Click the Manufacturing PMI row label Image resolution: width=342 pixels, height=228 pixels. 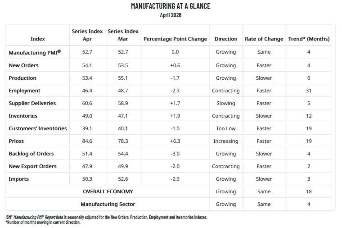coord(35,52)
